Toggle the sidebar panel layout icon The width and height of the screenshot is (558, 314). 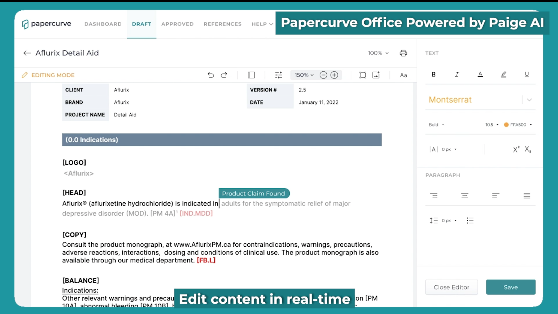[251, 75]
